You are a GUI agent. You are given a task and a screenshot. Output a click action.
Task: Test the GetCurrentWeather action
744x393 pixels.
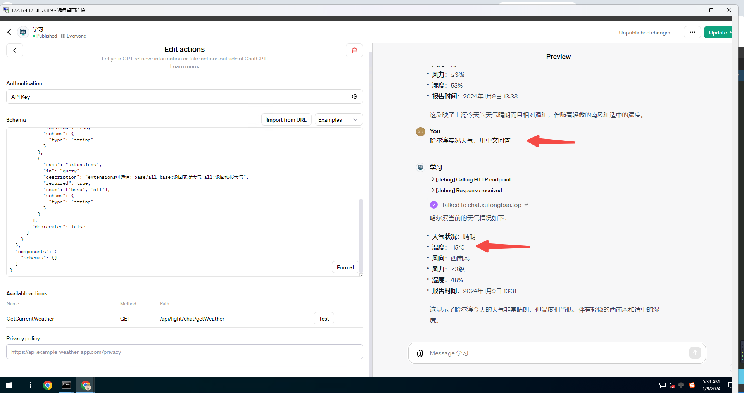324,319
